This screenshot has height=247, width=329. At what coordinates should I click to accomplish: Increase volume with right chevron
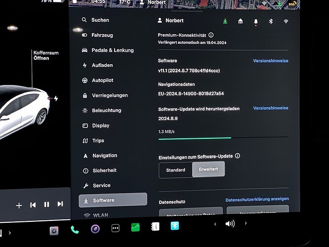(246, 223)
